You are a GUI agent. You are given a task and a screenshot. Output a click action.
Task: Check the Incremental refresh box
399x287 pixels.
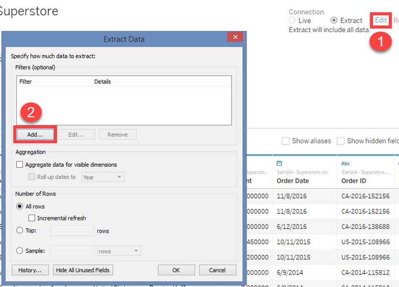[32, 218]
